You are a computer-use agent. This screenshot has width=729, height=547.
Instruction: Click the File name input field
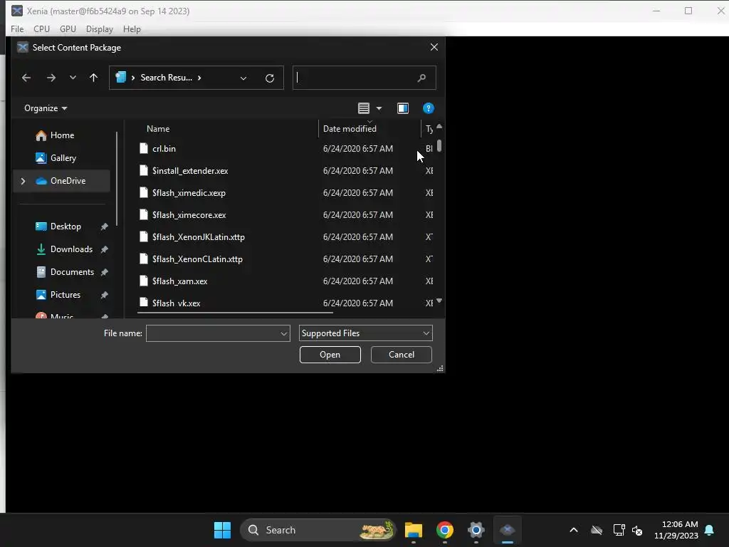(x=212, y=333)
